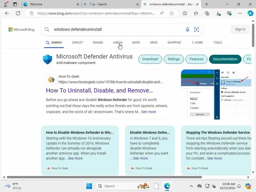Viewport: 256px width, 192px height.
Task: Select the VIDEOS search tab
Action: click(x=117, y=42)
